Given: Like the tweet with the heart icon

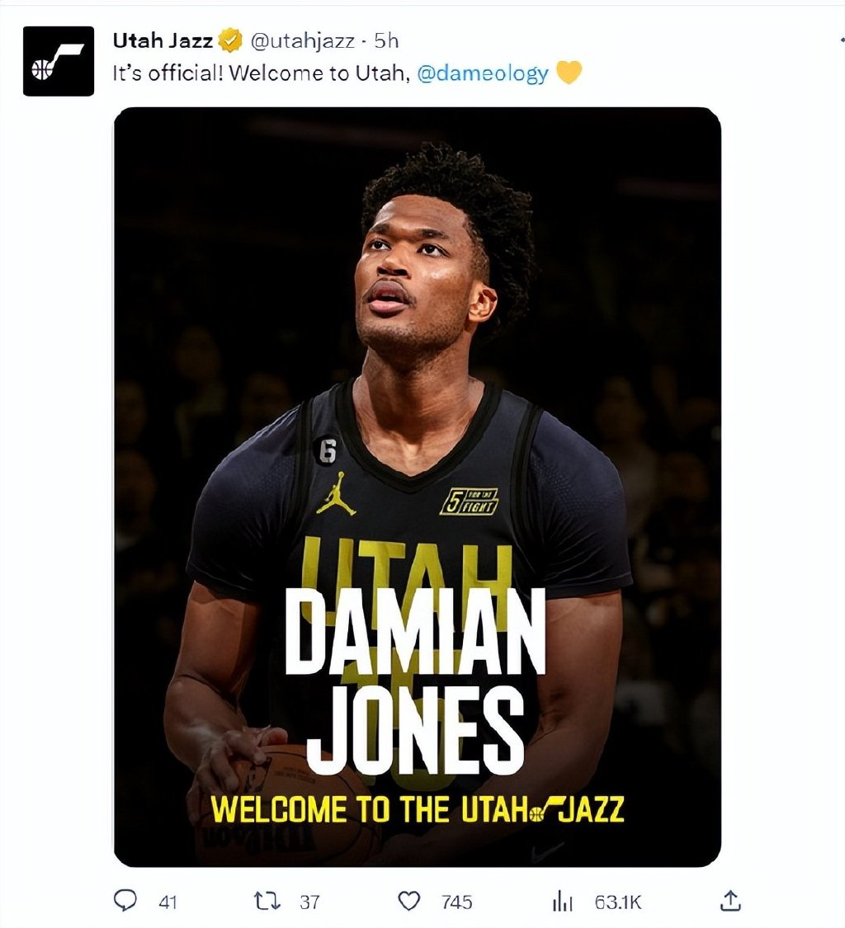Looking at the screenshot, I should point(409,901).
